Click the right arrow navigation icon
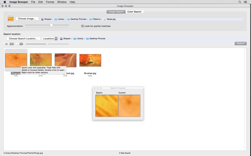This screenshot has height=156, width=251. tap(21, 44)
